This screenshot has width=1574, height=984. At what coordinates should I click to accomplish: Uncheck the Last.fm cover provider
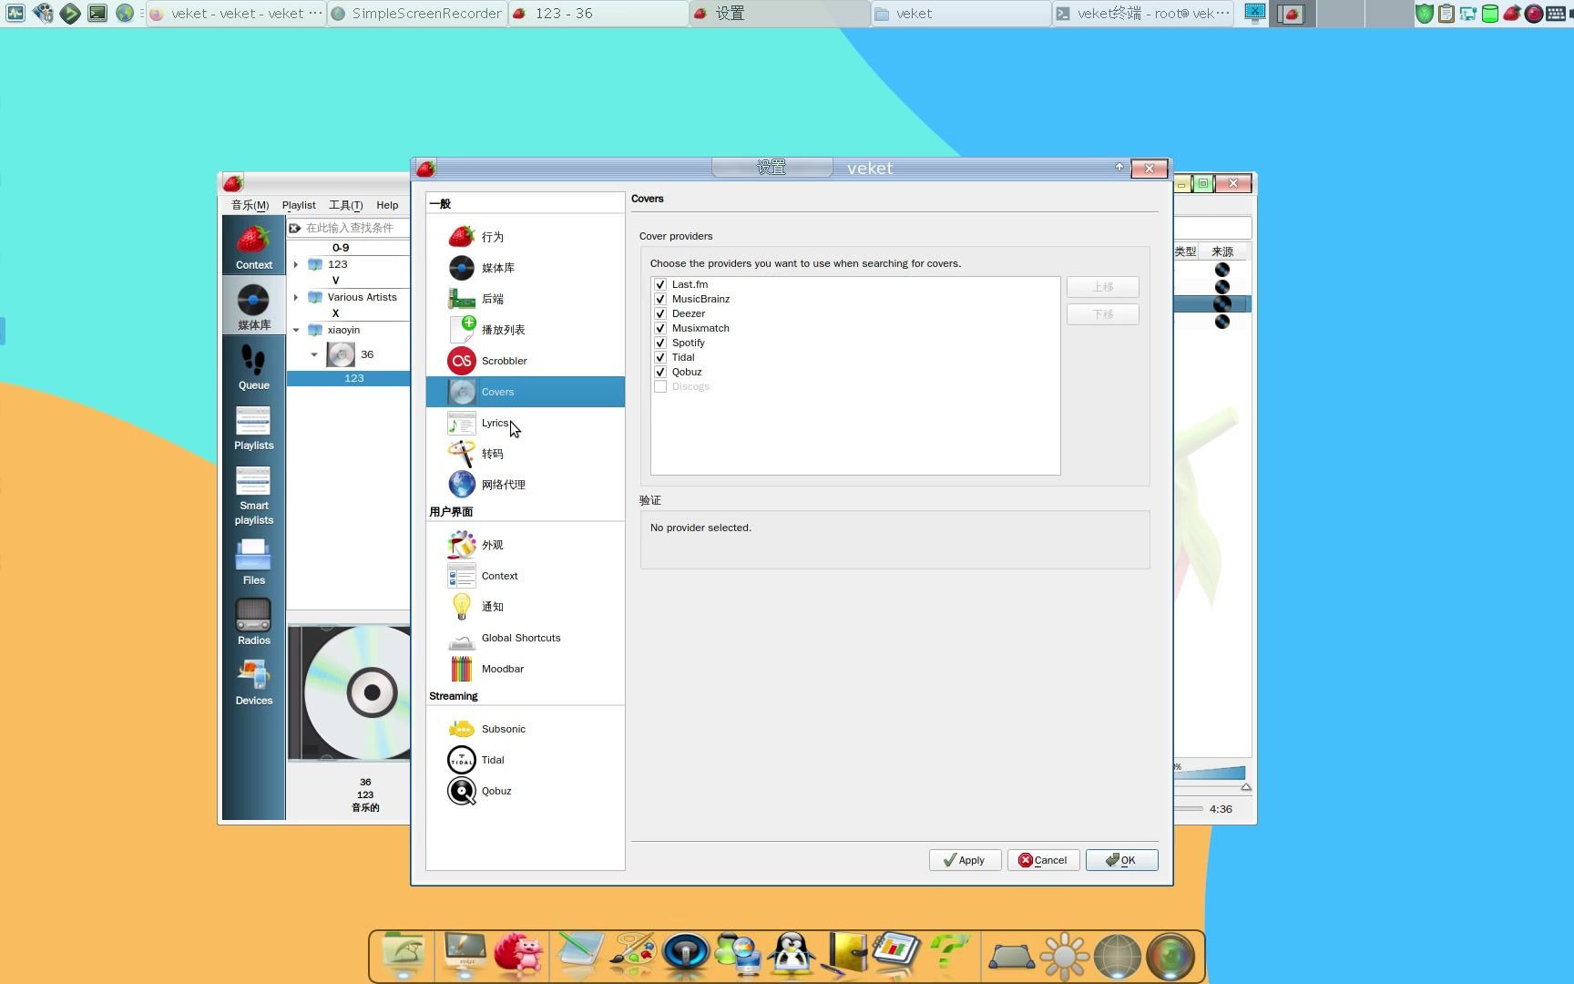click(660, 284)
